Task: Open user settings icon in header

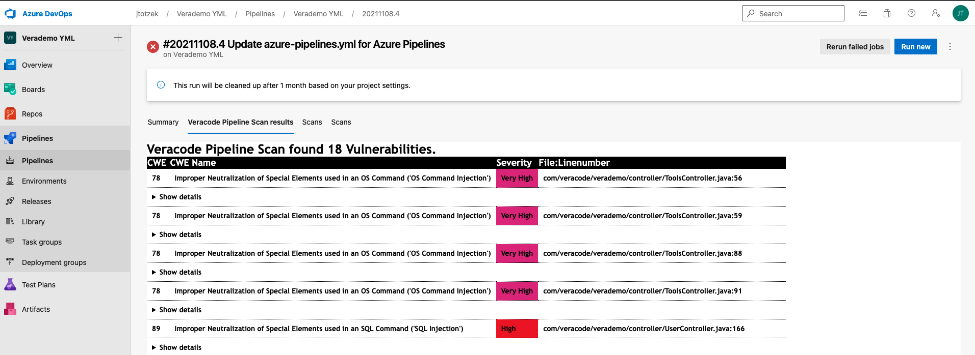Action: coord(936,14)
